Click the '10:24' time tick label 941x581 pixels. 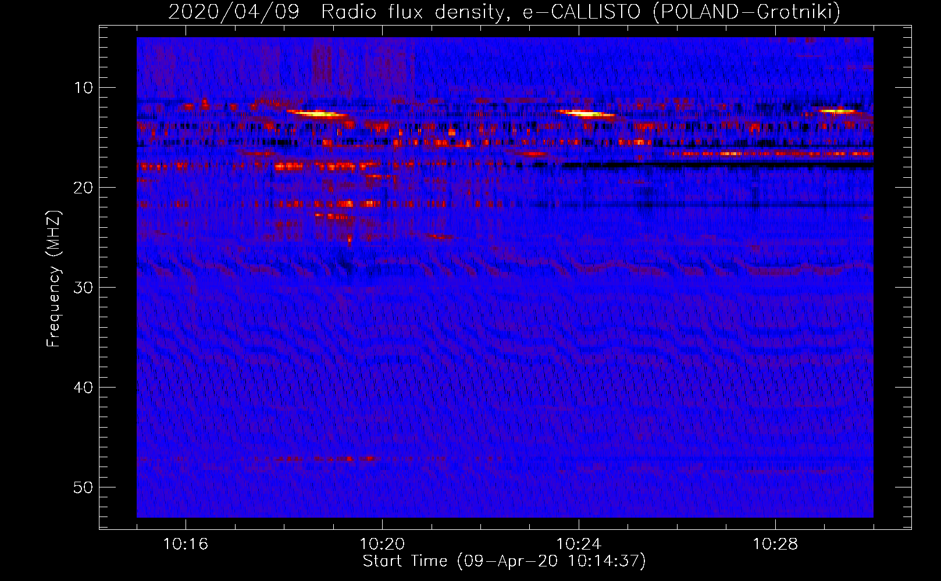(x=579, y=544)
